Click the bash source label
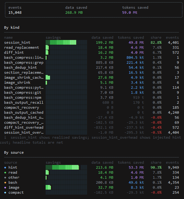184x199 pixels. coord(13,183)
